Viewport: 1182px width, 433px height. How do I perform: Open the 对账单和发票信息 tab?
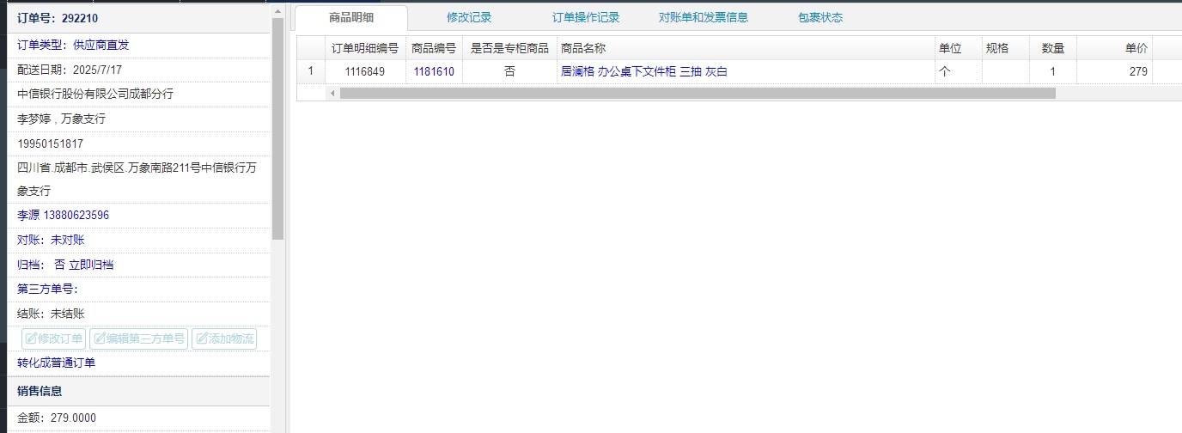pos(703,17)
